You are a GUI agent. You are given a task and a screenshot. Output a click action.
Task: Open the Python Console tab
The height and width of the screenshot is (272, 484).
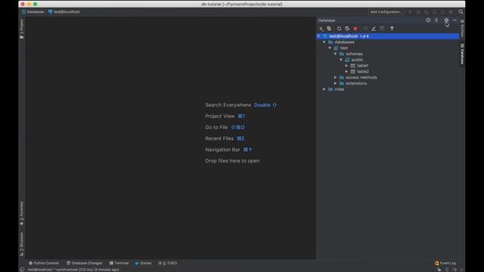tap(44, 263)
